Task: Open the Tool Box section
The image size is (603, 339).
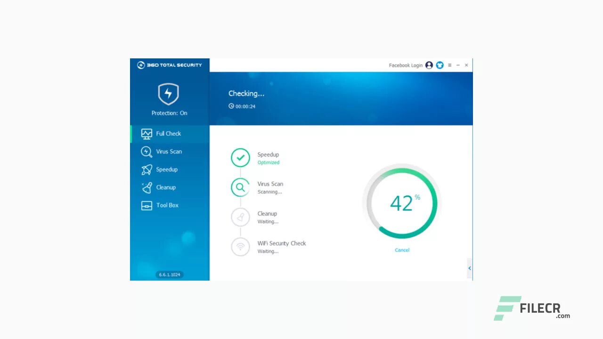Action: 170,205
